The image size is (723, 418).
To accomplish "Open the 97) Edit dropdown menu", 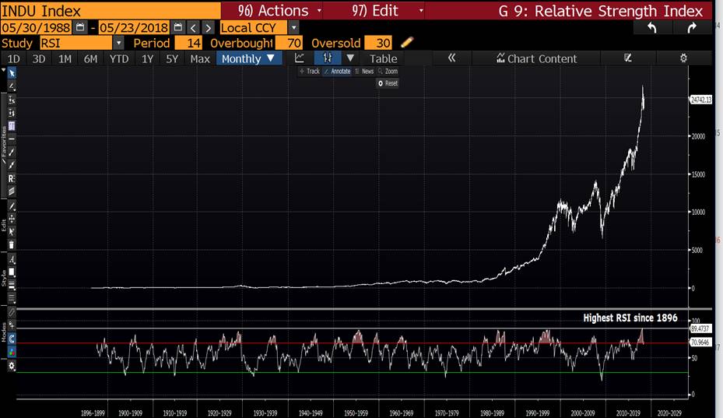I will (x=374, y=10).
